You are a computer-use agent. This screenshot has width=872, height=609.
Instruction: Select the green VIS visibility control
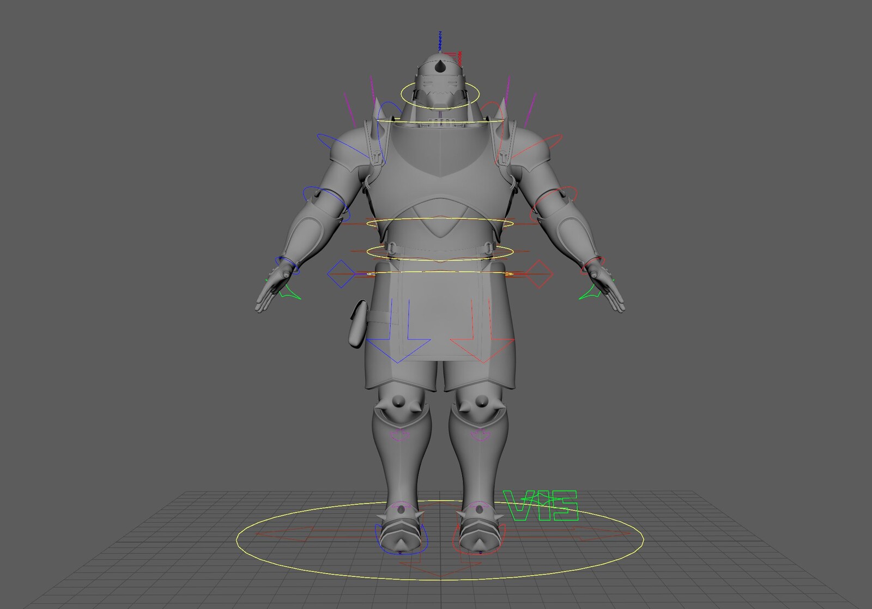(x=541, y=506)
